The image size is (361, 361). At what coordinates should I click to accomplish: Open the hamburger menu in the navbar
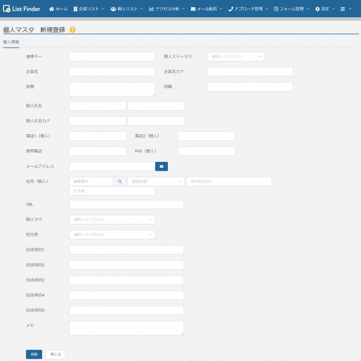[x=344, y=9]
